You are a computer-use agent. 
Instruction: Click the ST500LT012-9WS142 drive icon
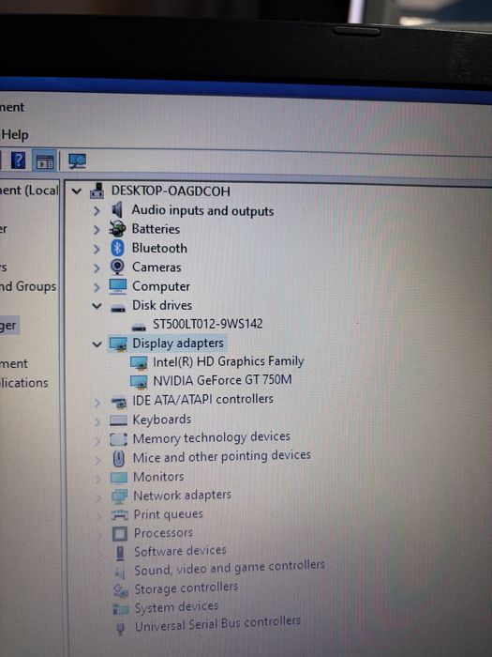point(139,327)
